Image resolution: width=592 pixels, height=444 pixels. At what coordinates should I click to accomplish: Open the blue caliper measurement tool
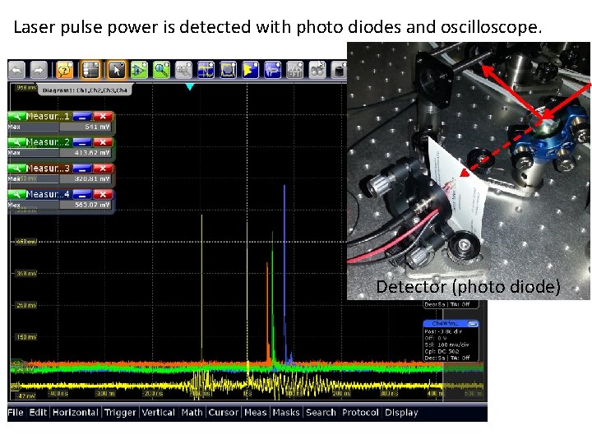(x=273, y=70)
